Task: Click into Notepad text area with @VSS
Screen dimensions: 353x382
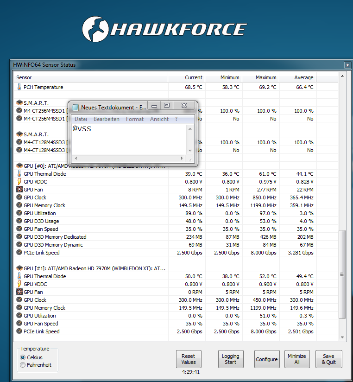Action: 129,140
